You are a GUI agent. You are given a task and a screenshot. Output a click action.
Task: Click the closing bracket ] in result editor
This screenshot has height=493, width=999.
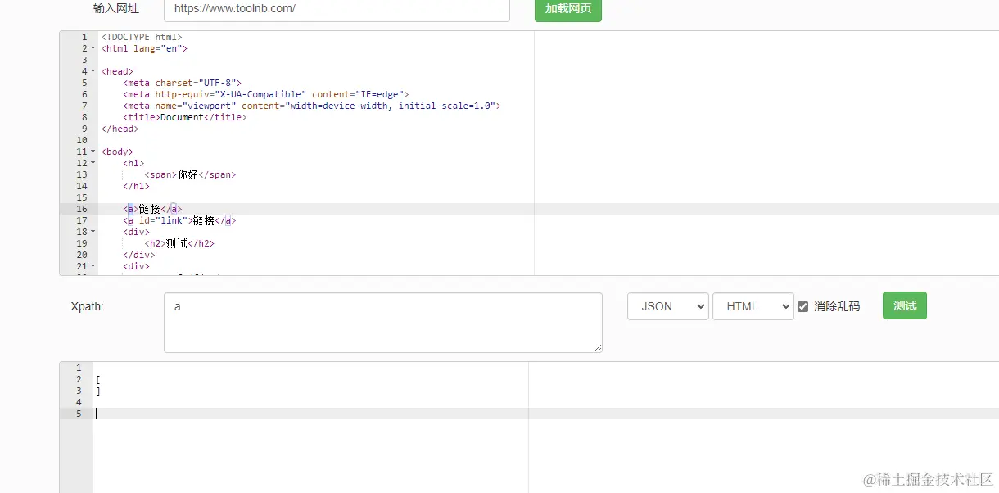click(x=98, y=391)
